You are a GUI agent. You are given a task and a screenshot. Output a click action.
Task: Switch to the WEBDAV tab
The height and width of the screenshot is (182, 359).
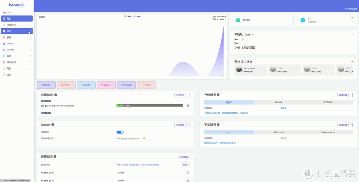[x=328, y=102]
